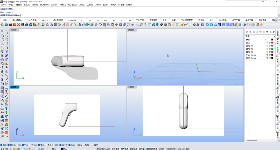Open the 曲面(S) menu
The width and height of the screenshot is (280, 150).
[35, 5]
